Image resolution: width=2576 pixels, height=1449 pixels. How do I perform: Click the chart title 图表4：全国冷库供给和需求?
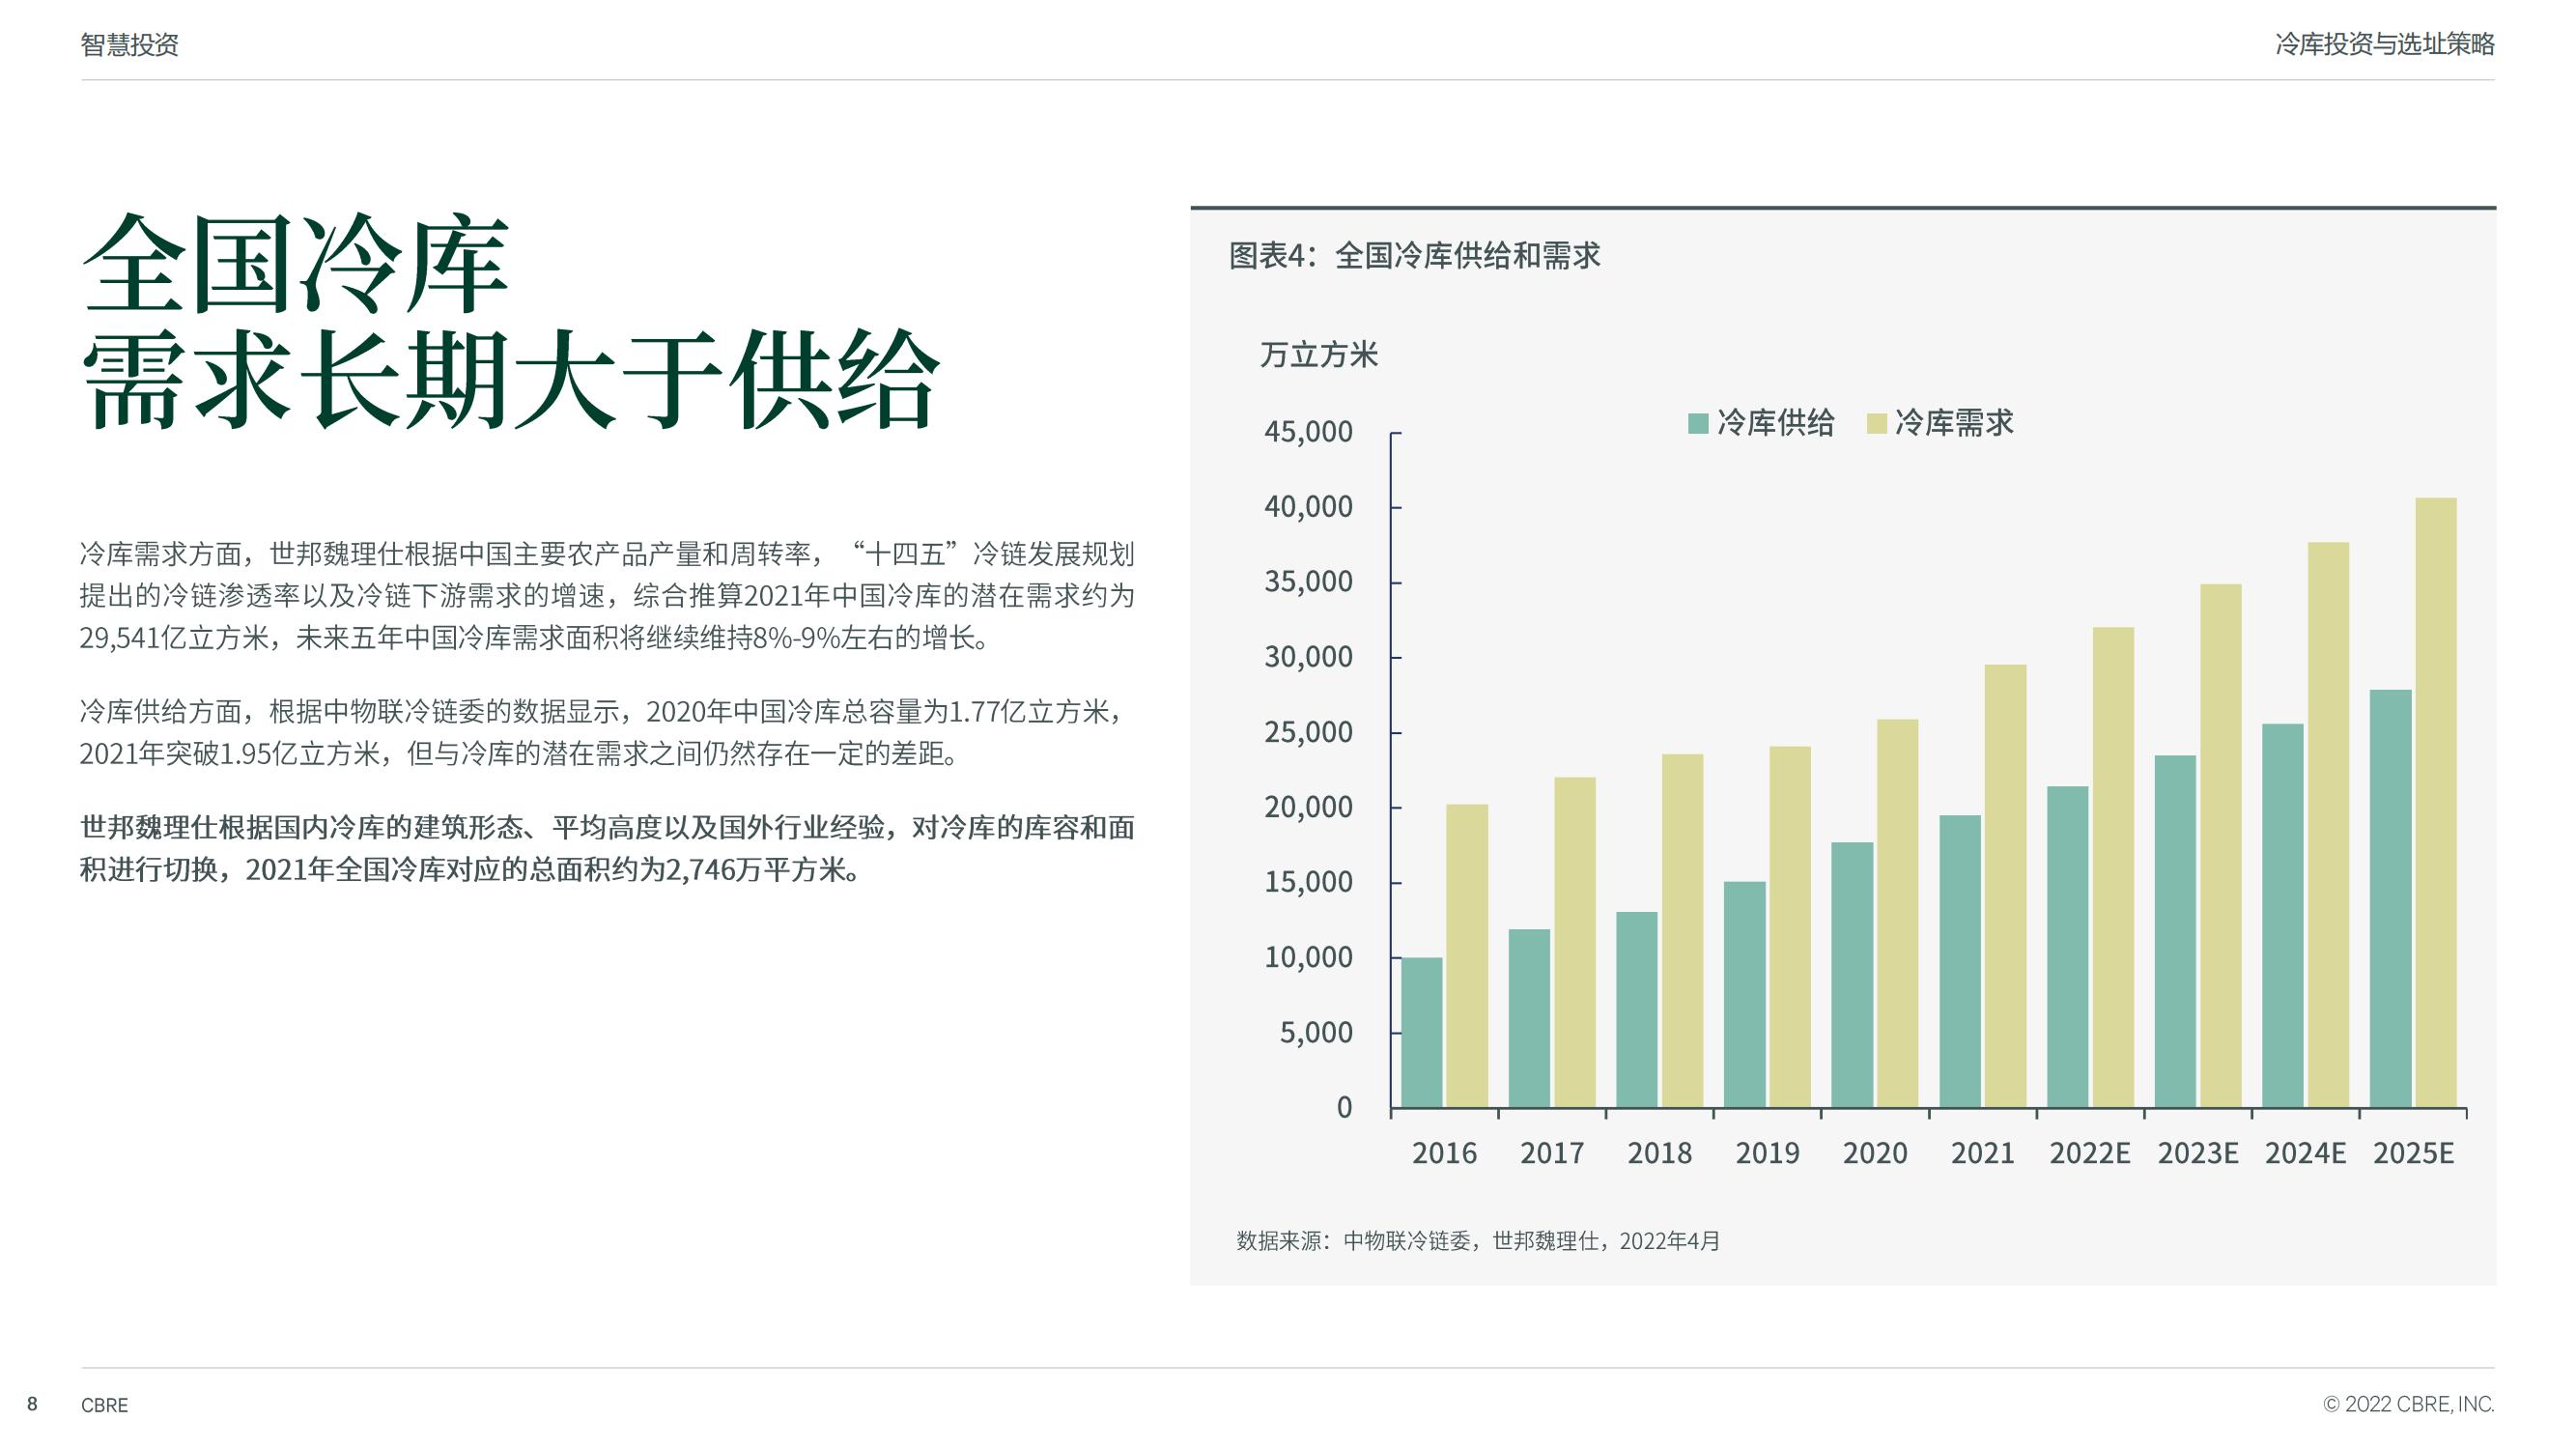click(x=1415, y=256)
